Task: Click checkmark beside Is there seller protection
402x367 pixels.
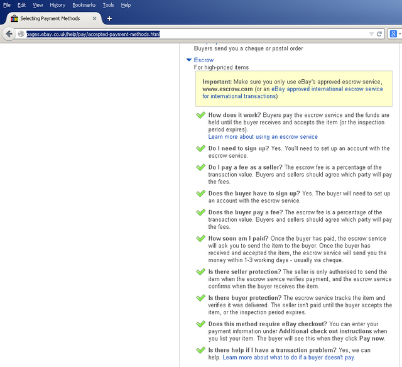Action: coord(201,271)
